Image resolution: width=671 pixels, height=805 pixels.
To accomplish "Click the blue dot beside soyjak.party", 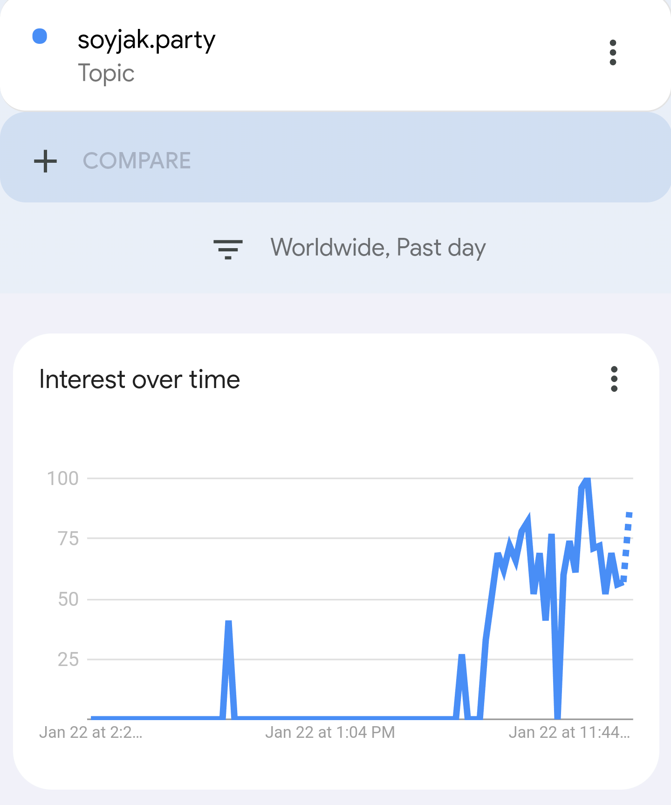I will (40, 36).
